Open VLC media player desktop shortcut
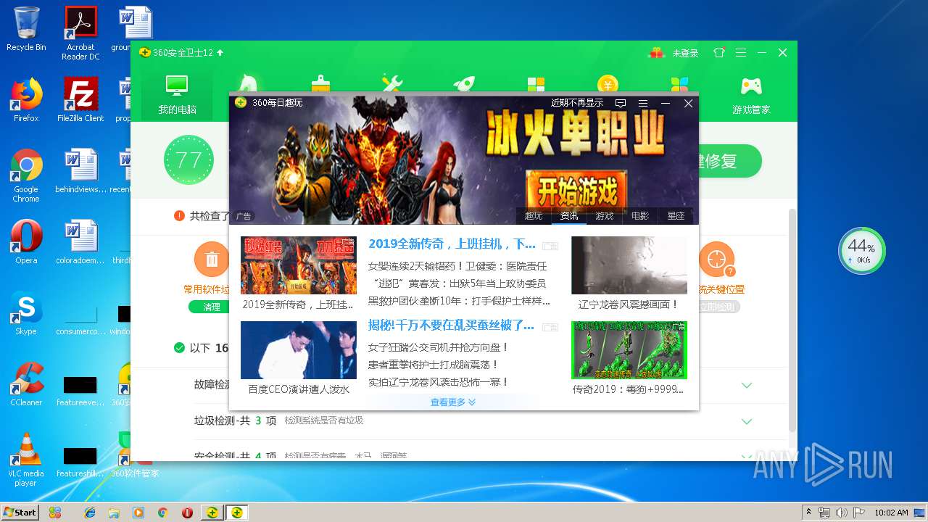The image size is (928, 522). click(26, 460)
